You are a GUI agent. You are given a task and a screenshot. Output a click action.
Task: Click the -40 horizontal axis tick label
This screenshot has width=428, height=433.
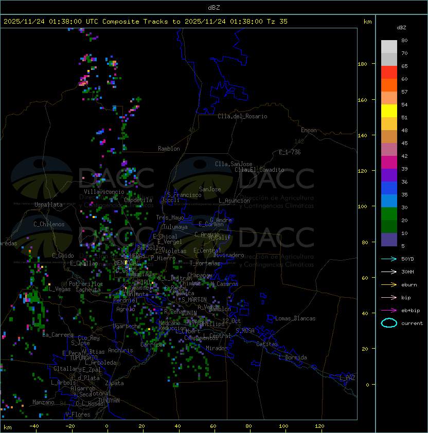tap(34, 426)
